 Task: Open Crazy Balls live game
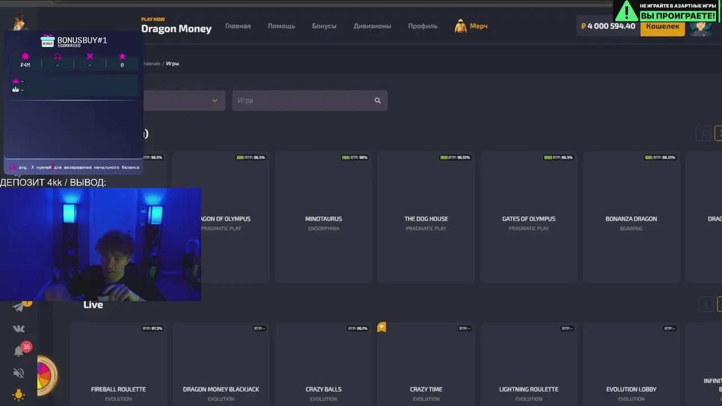point(324,364)
